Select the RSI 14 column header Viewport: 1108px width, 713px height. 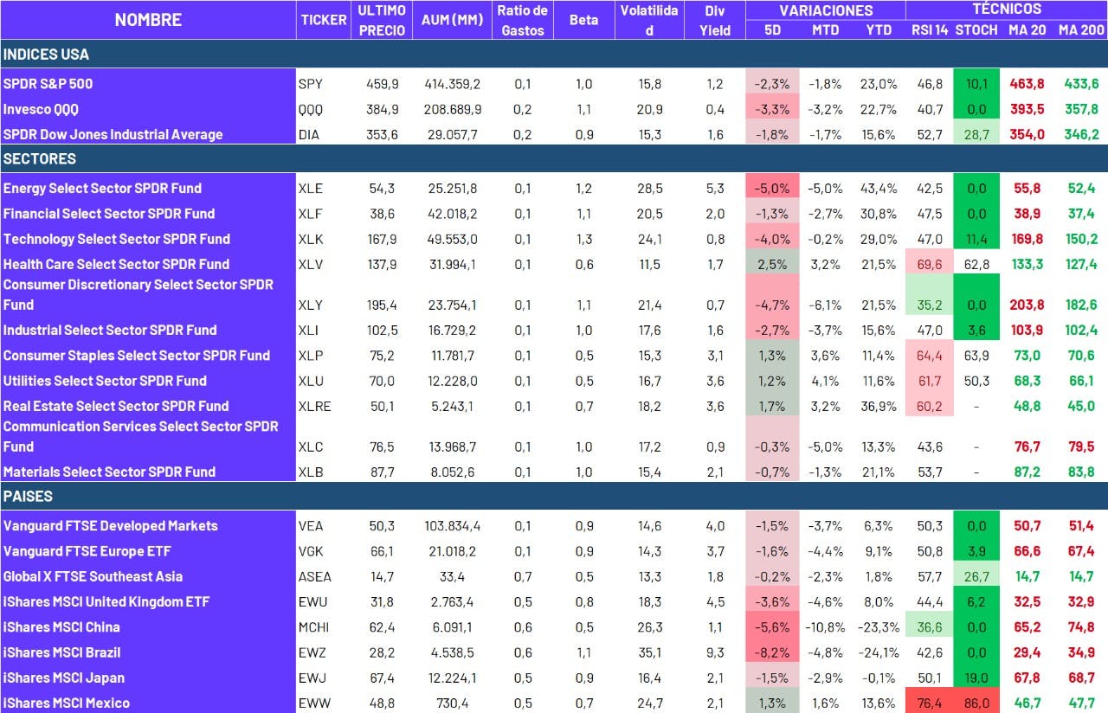tap(930, 30)
